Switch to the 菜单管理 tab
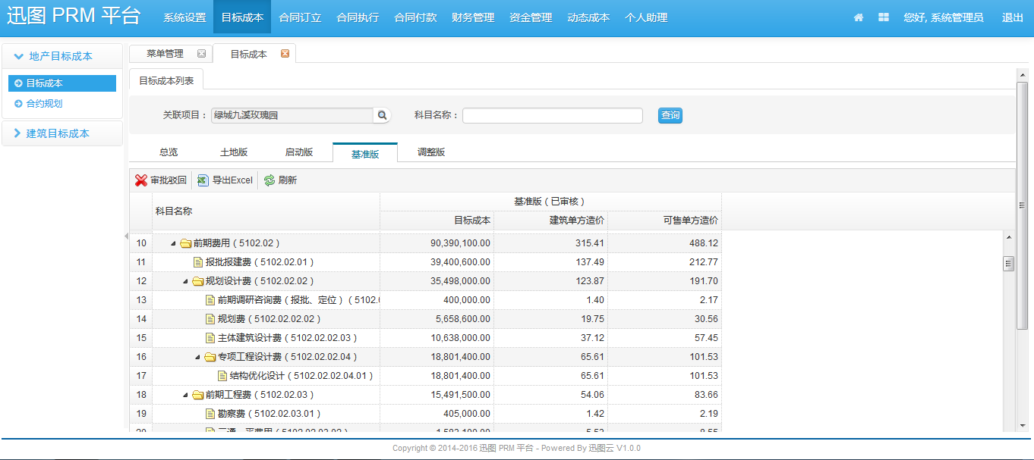This screenshot has width=1034, height=460. pos(165,54)
